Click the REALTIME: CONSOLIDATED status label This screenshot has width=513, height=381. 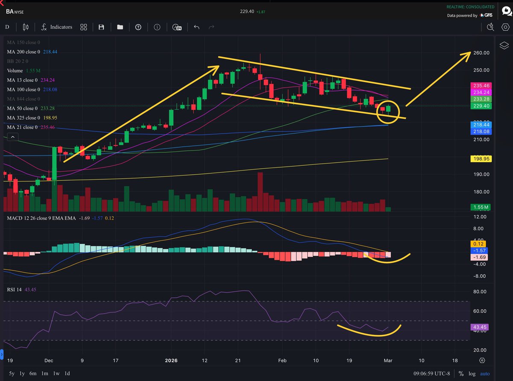[x=470, y=7]
